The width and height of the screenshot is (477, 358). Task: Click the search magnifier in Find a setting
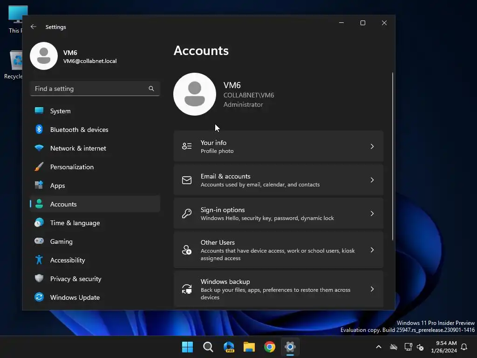[151, 89]
